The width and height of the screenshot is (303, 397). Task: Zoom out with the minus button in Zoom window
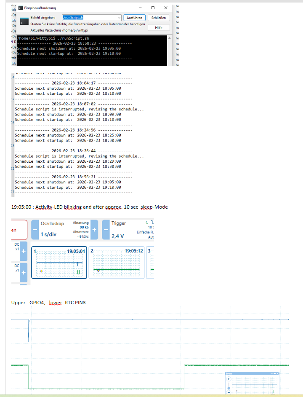[x=229, y=392]
